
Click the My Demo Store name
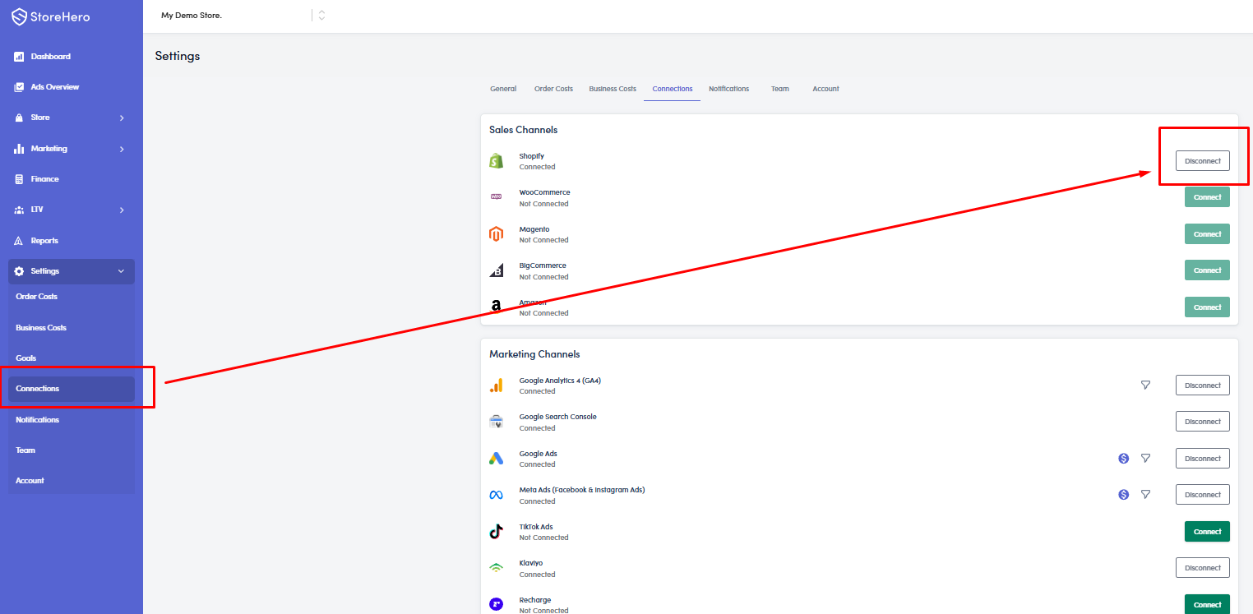click(192, 16)
